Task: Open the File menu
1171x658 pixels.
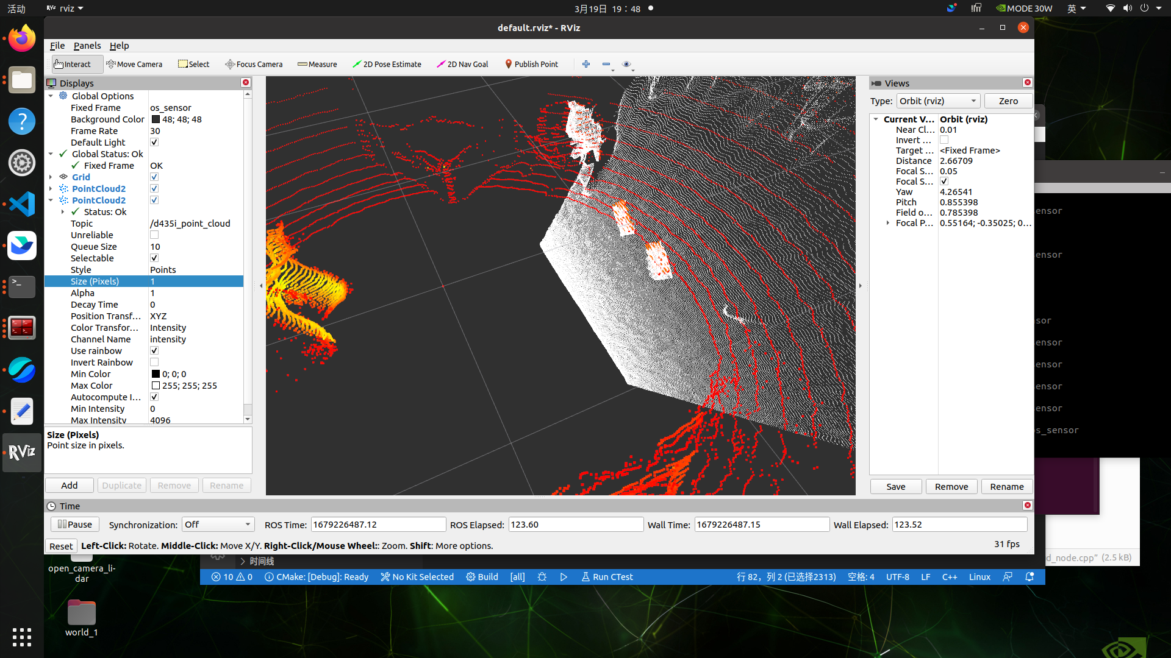Action: pyautogui.click(x=57, y=46)
